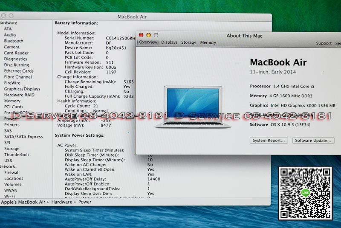
Task: Select OS X 10.9.5 software version text
Action: pyautogui.click(x=291, y=125)
